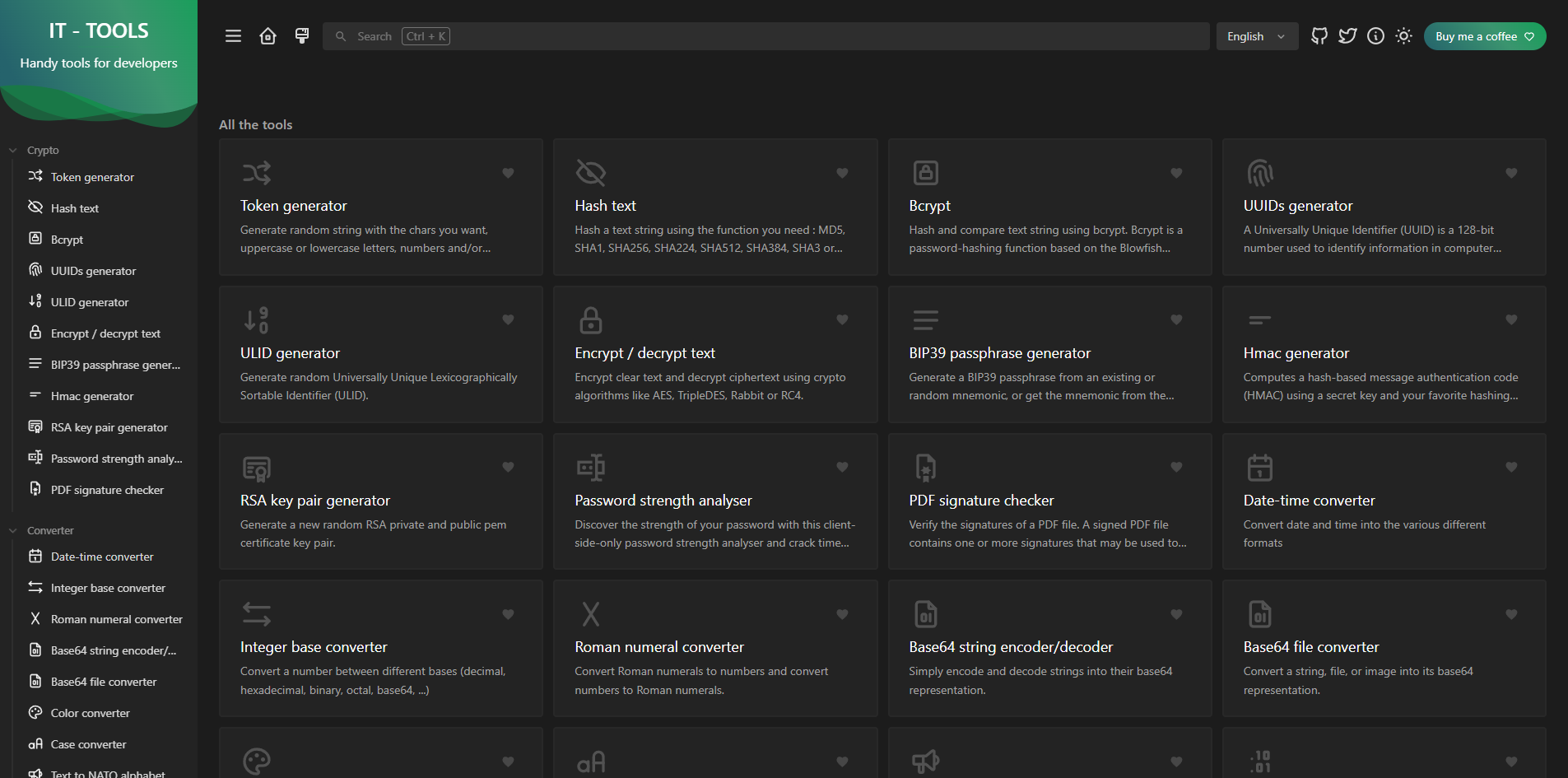1568x778 pixels.
Task: Open the UUIDs generator icon in sidebar
Action: 35,270
